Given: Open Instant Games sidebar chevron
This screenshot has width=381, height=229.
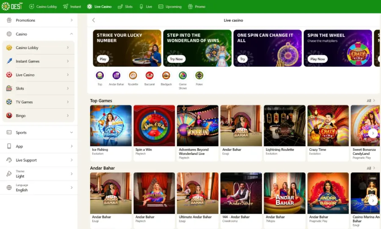Looking at the screenshot, I should (68, 61).
